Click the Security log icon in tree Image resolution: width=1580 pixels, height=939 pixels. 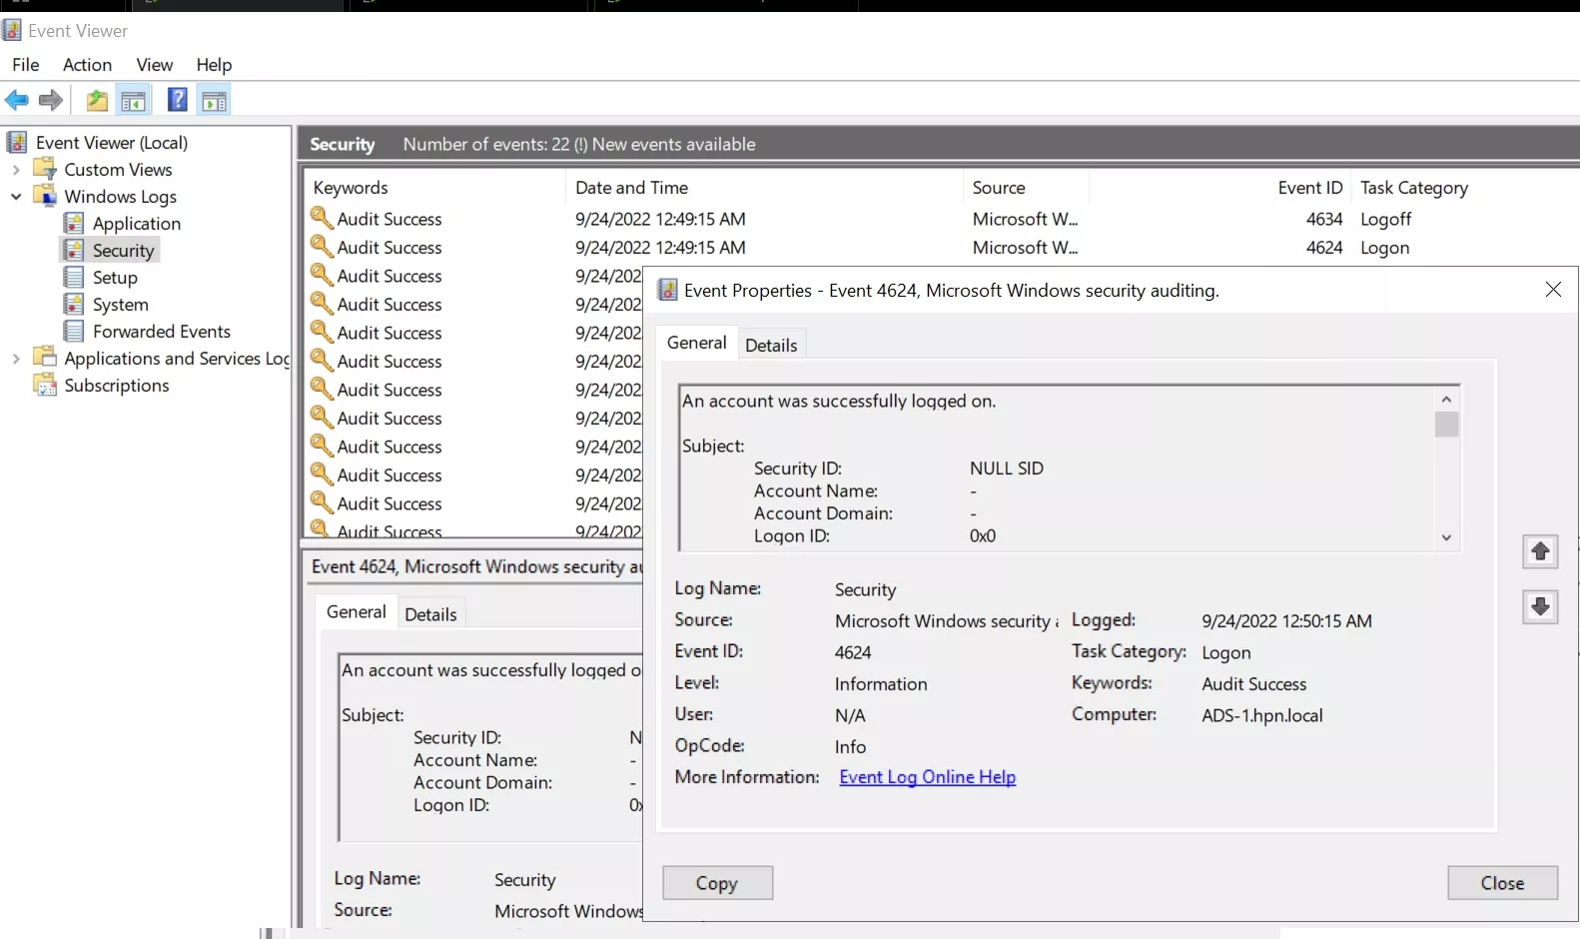point(74,250)
